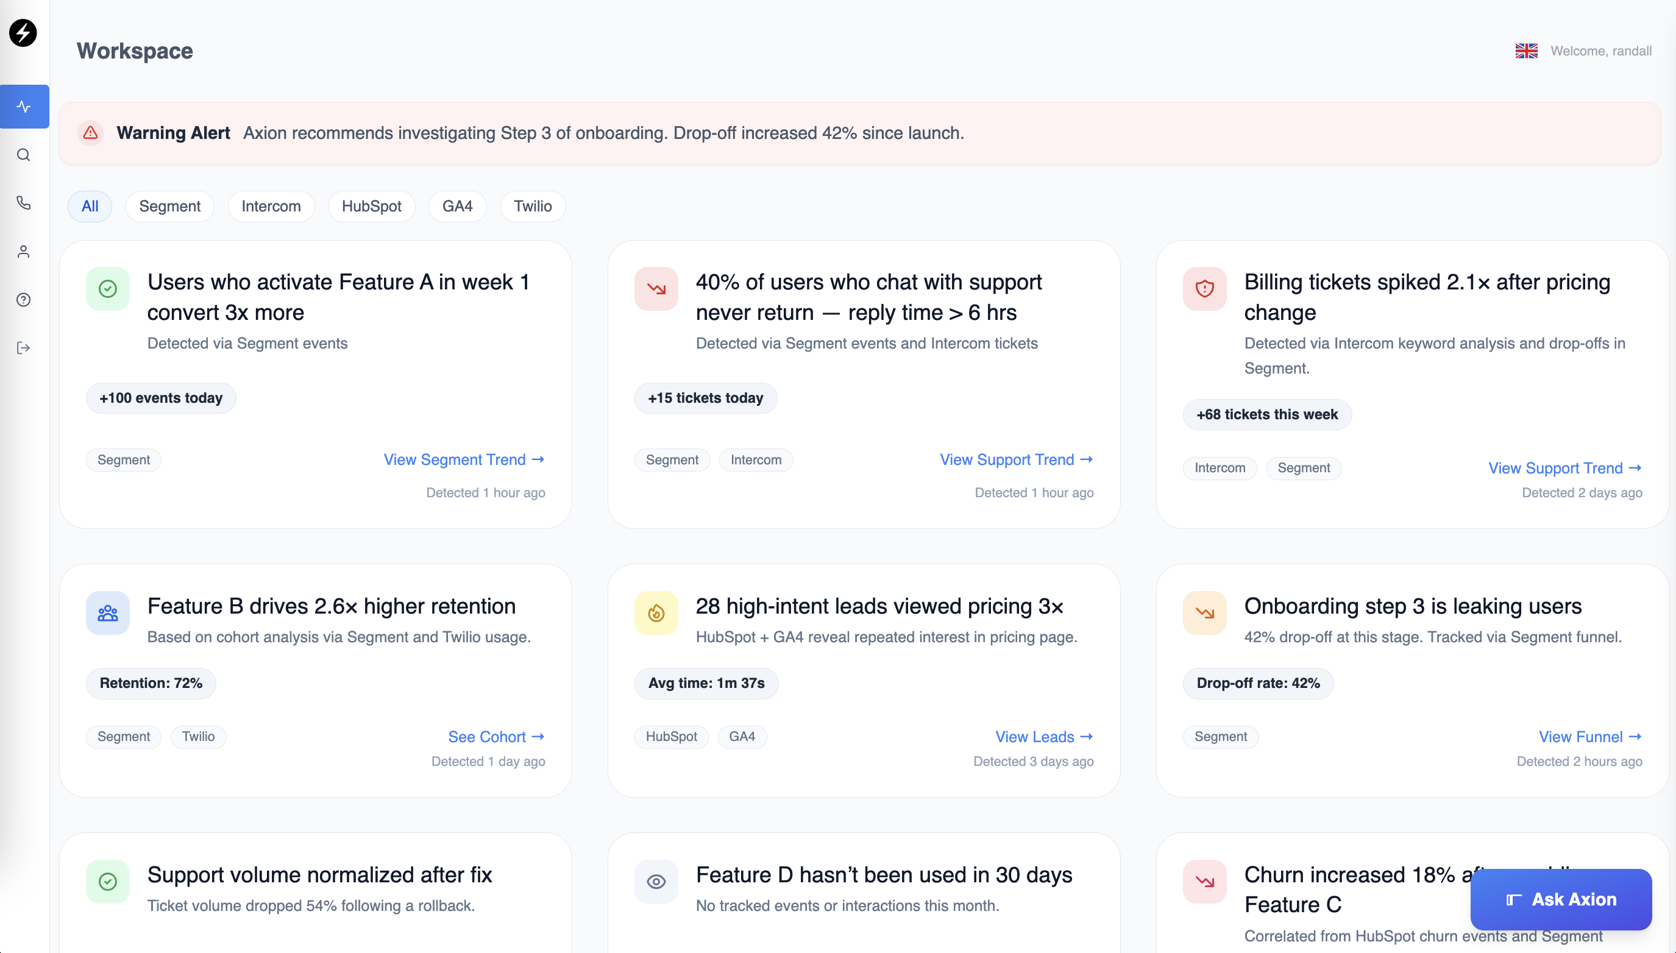Viewport: 1676px width, 953px height.
Task: Open the See Cohort link
Action: [496, 737]
